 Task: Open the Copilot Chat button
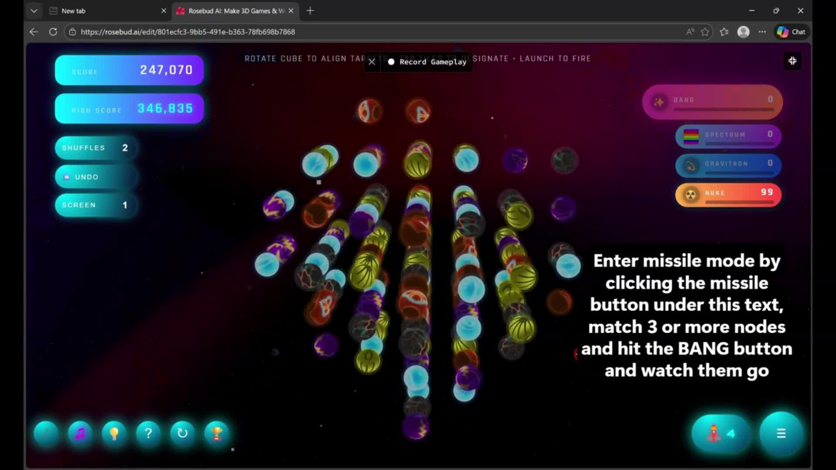(791, 32)
